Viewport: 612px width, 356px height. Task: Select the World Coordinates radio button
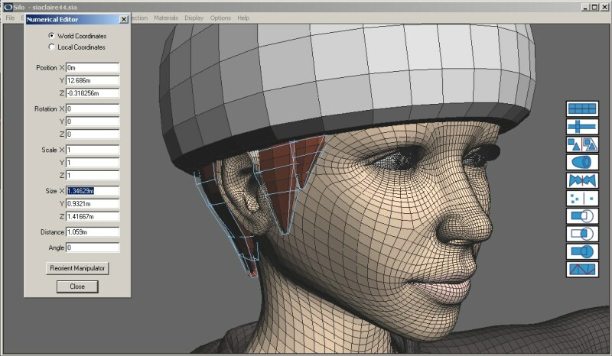point(51,36)
